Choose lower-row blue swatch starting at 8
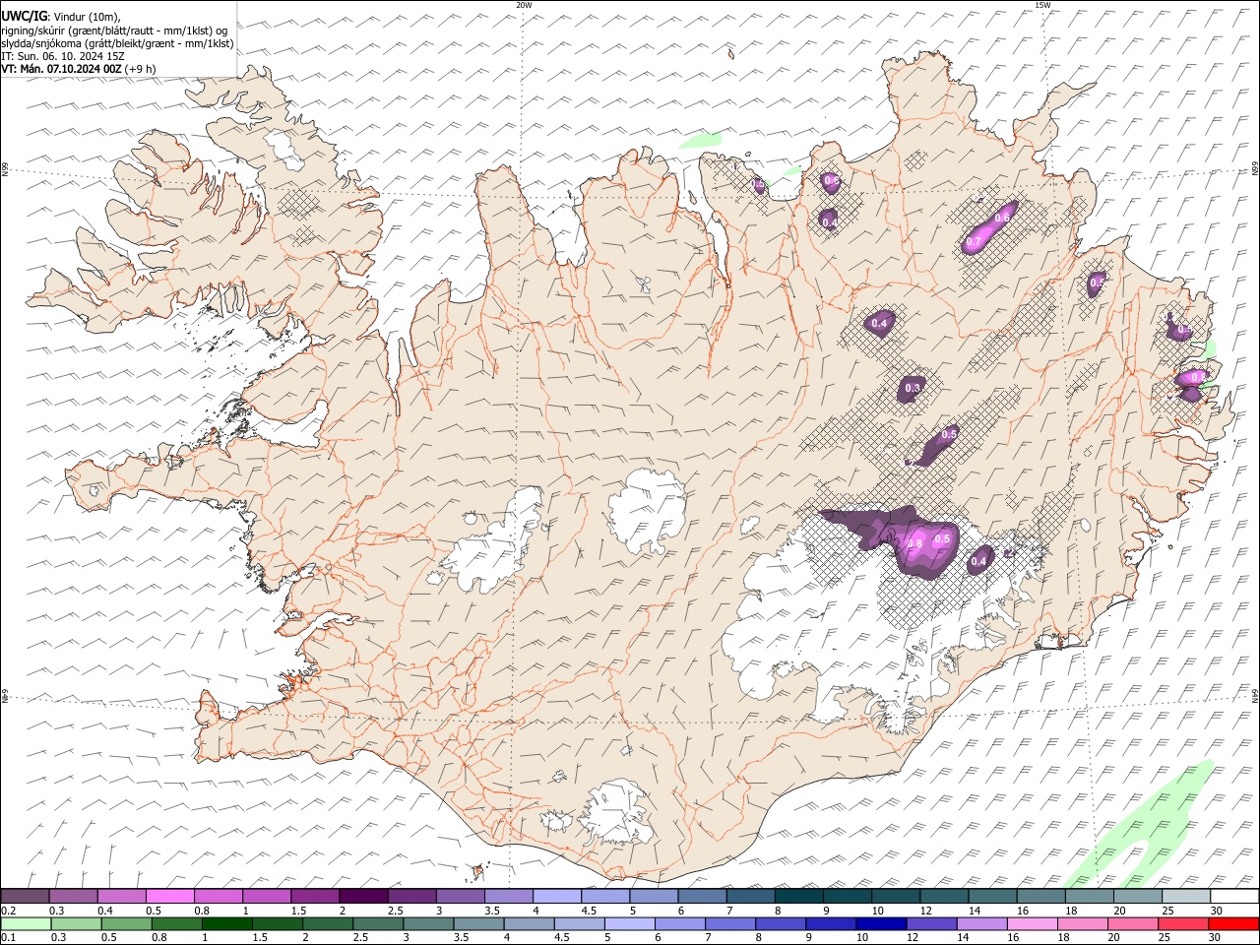This screenshot has height=945, width=1260. tap(780, 924)
